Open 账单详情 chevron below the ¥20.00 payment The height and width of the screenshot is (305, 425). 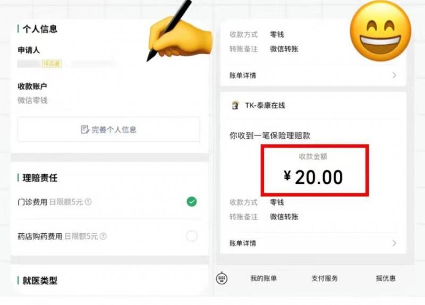point(394,243)
